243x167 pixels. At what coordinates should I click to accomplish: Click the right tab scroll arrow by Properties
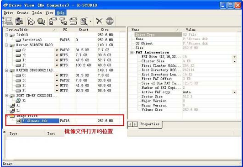135,124
